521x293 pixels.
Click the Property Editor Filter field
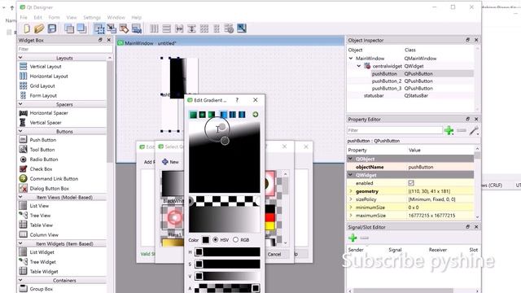[x=394, y=130]
